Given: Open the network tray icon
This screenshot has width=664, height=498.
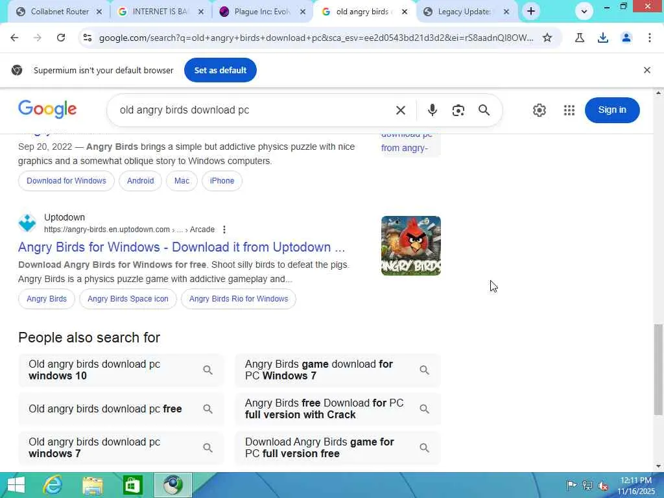Looking at the screenshot, I should (587, 485).
